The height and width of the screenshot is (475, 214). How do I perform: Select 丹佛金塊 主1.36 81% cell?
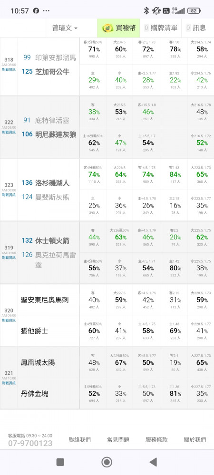click(175, 393)
